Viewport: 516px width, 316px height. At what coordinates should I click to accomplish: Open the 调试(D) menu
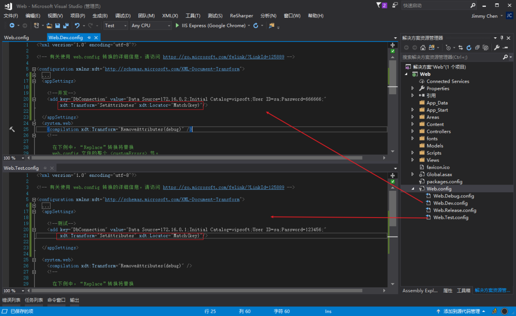123,15
